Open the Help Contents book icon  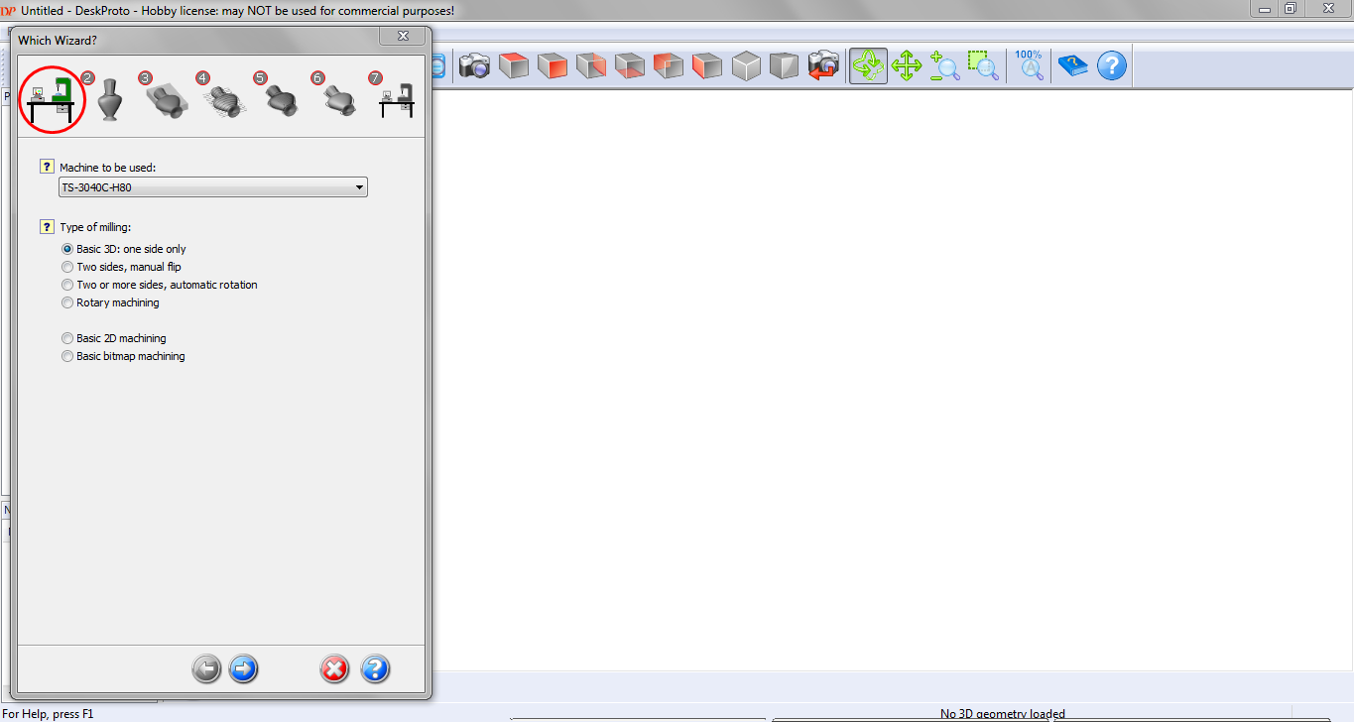pos(1072,65)
